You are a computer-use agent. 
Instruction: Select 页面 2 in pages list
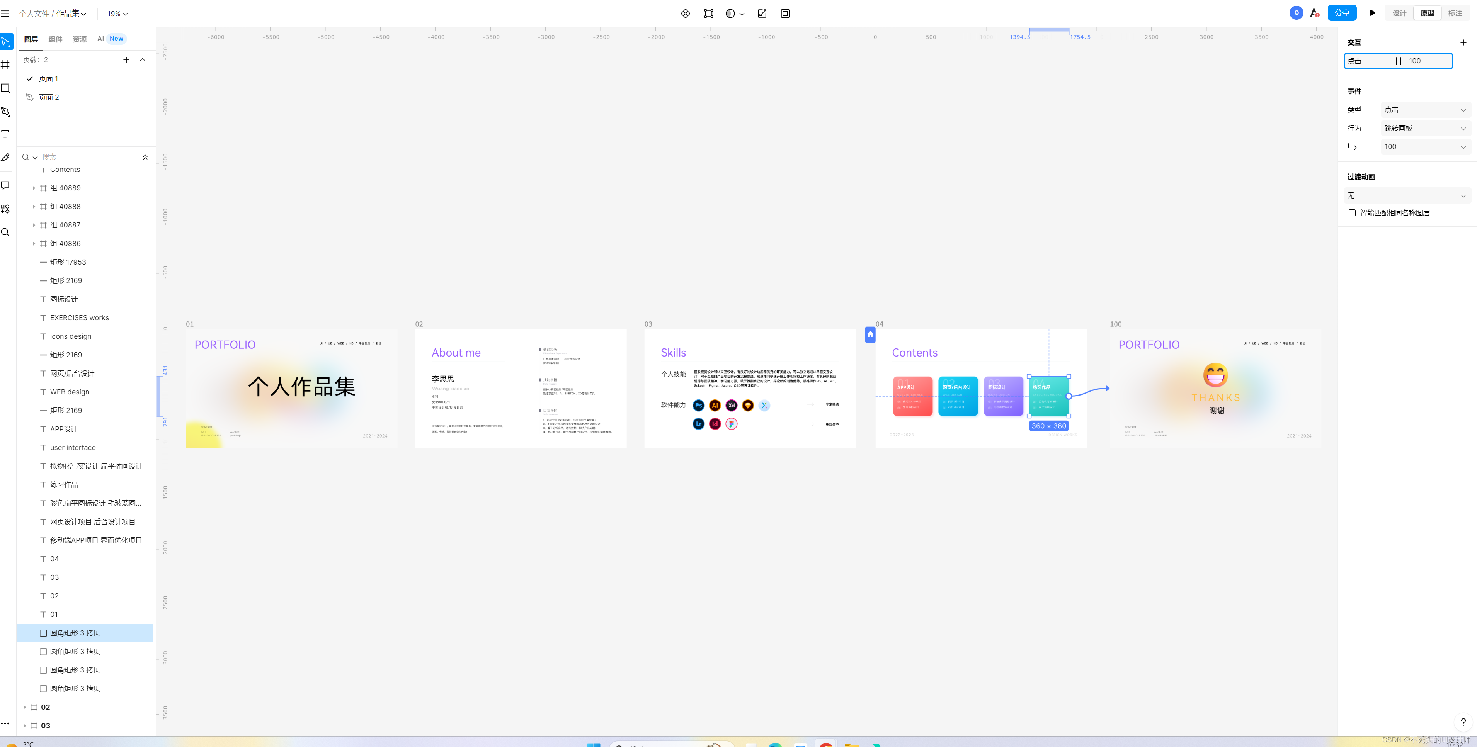[49, 97]
